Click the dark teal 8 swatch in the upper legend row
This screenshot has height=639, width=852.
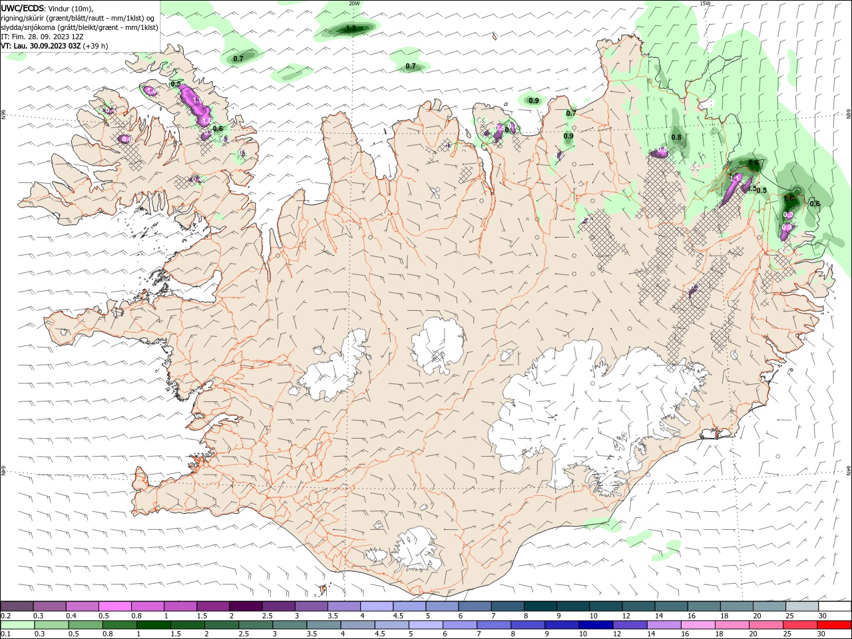(540, 606)
